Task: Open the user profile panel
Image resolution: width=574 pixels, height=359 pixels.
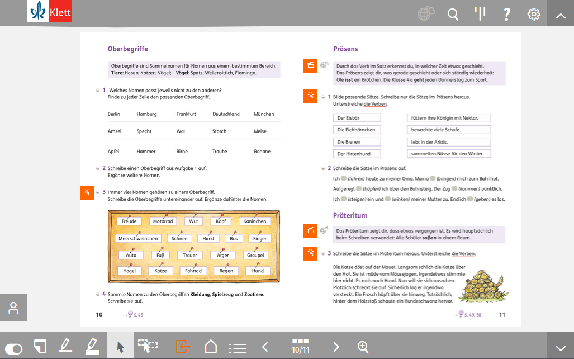Action: (13, 308)
